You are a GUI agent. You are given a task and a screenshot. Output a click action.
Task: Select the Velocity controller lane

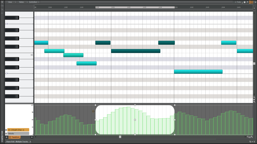pos(18,134)
